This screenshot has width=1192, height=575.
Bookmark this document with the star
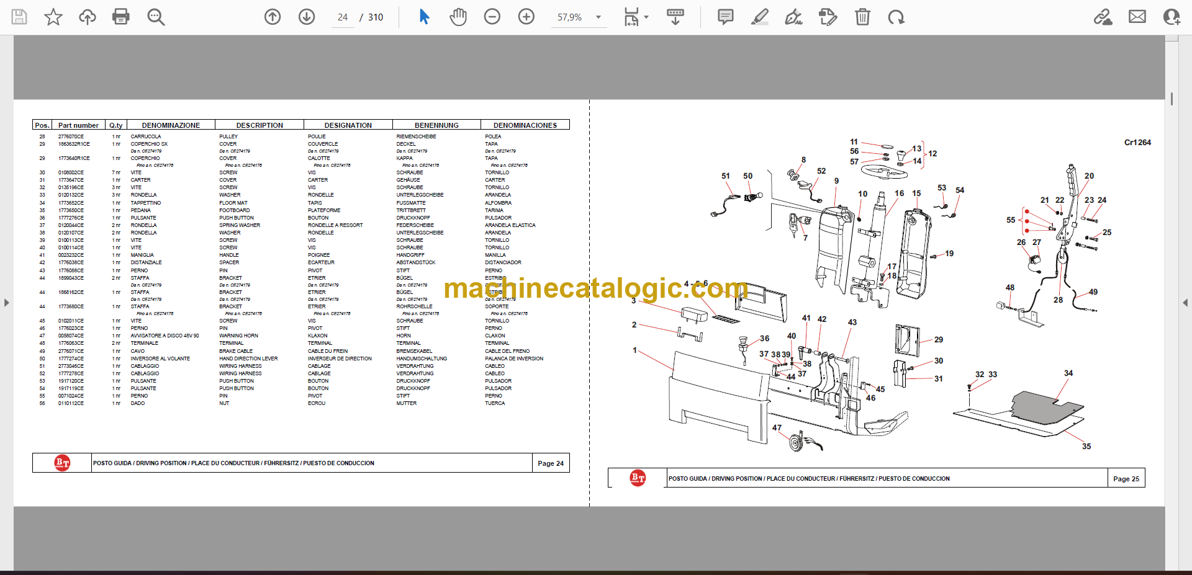(53, 17)
